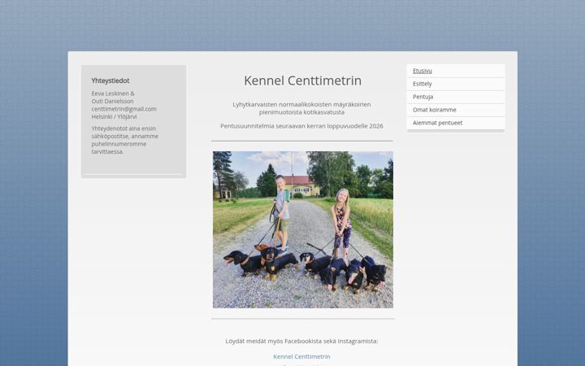This screenshot has width=585, height=366.
Task: Open Aiemmat pentueet page
Action: pos(456,123)
